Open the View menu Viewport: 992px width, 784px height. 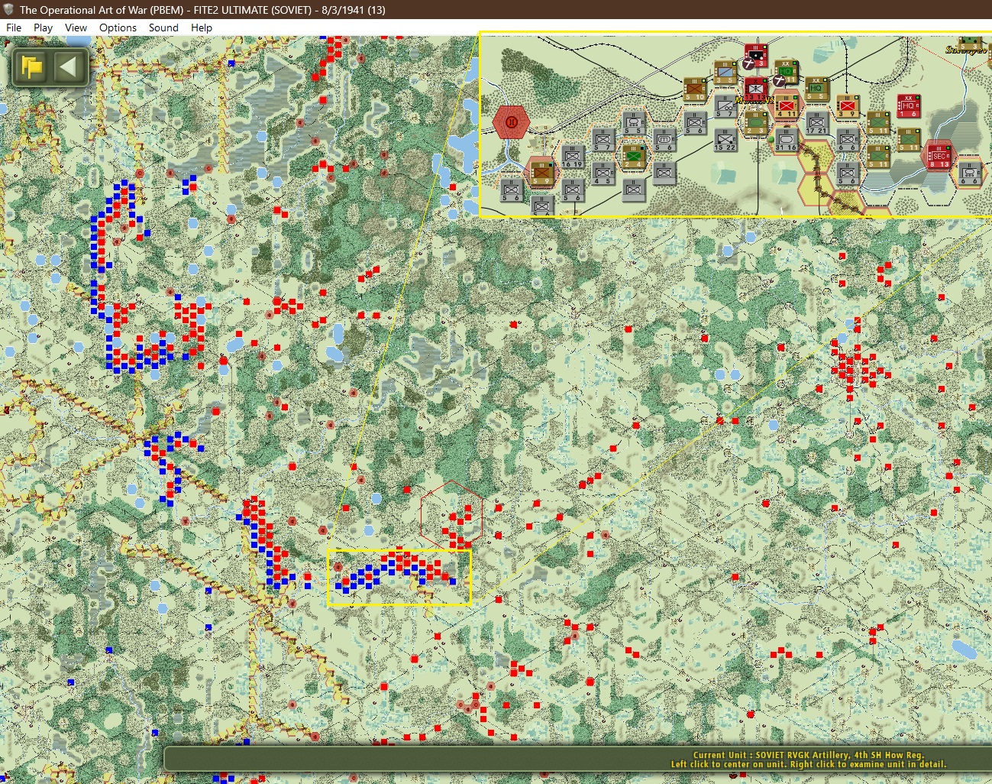pos(76,28)
